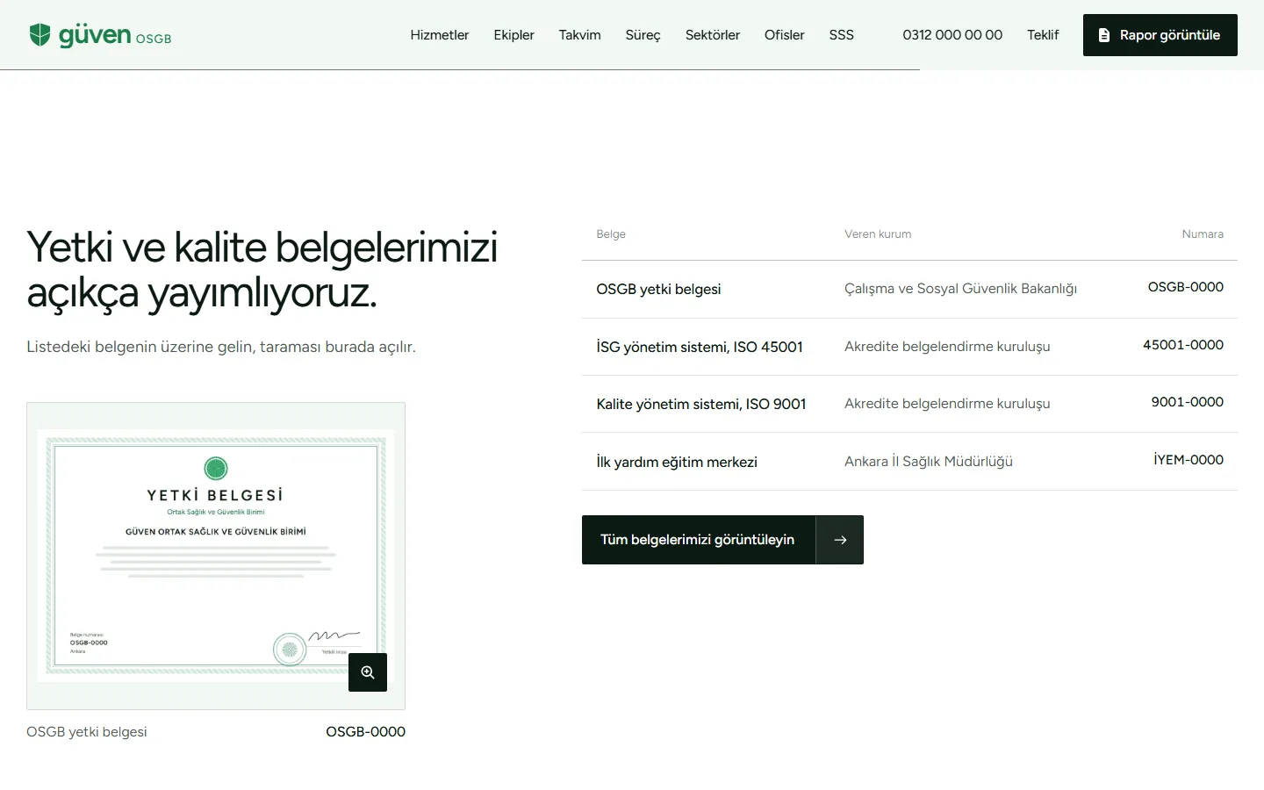Open the Hizmetler menu item
The width and height of the screenshot is (1264, 790).
(x=440, y=35)
